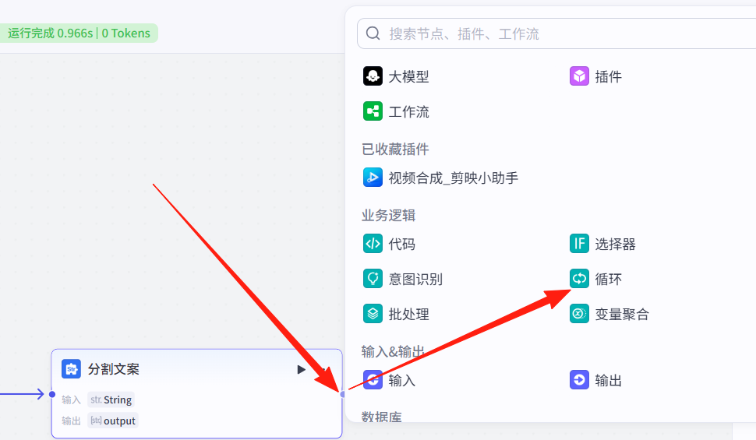This screenshot has width=756, height=440.
Task: Click the 意图识别 label
Action: click(x=415, y=279)
